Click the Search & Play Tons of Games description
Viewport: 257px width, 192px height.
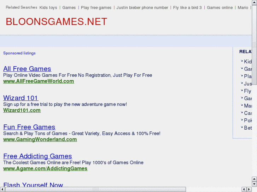[x=82, y=133]
